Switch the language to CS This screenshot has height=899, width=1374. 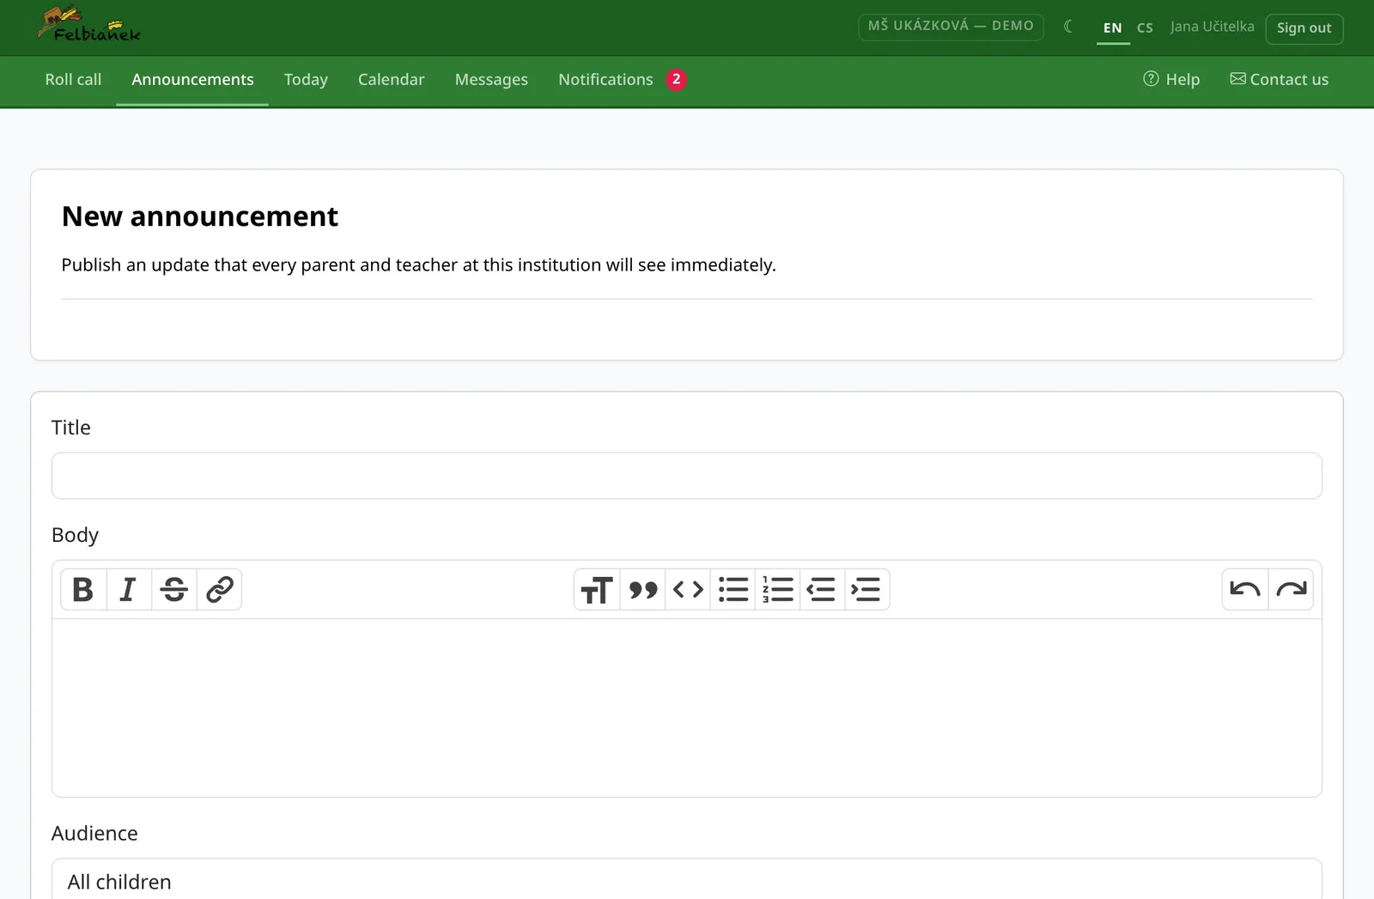(1145, 28)
